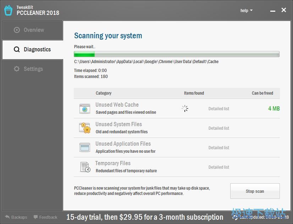Click the Diagnostics magnifier icon
The height and width of the screenshot is (224, 293).
point(17,50)
